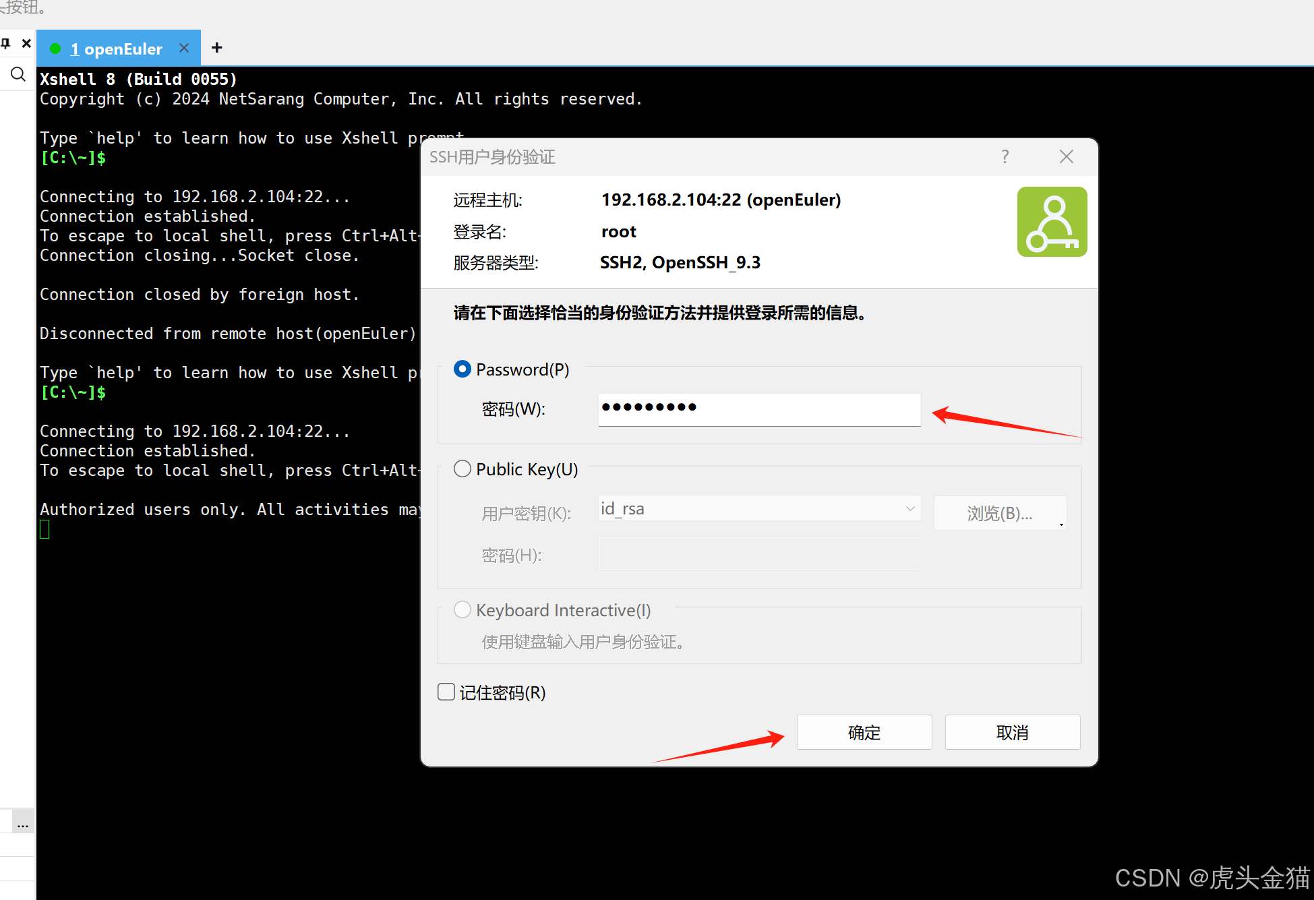Click the 浏览(B)... browse button
The height and width of the screenshot is (900, 1314).
(x=1000, y=513)
